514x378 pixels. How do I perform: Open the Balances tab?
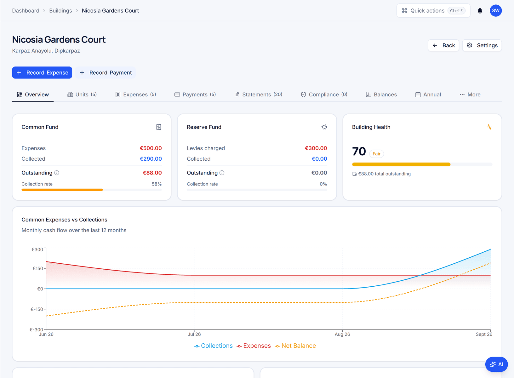(381, 94)
